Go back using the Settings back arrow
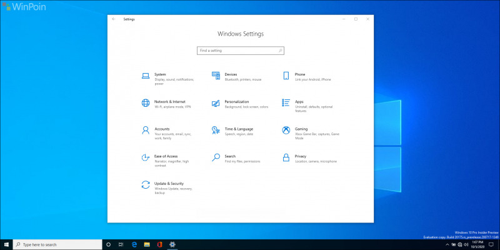This screenshot has width=500, height=250. point(114,19)
